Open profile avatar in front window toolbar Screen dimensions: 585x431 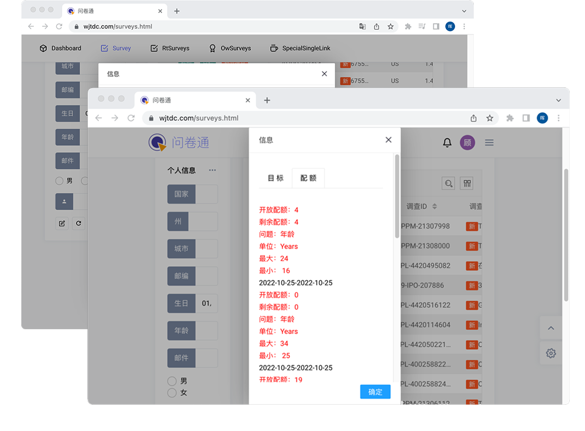click(x=542, y=118)
